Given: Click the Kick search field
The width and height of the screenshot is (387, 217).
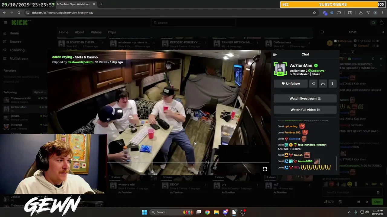Looking at the screenshot, I should [x=193, y=23].
